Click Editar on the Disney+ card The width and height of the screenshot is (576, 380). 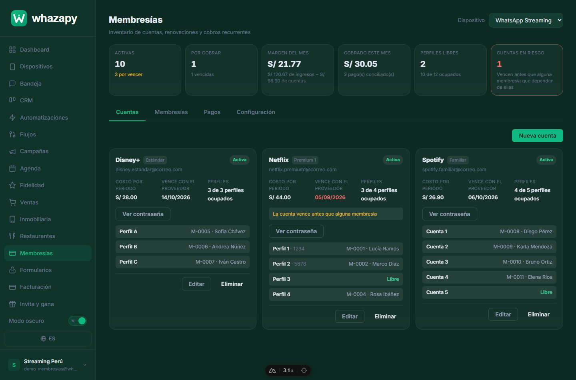pos(196,284)
